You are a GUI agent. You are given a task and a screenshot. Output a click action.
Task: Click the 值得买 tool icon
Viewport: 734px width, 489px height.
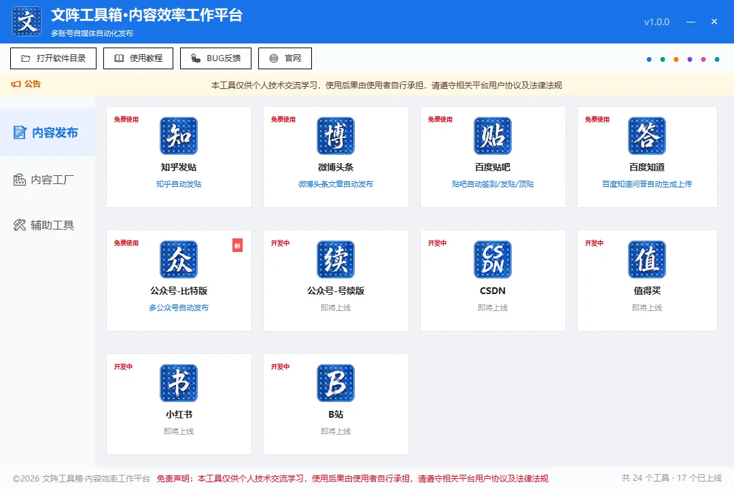[647, 259]
